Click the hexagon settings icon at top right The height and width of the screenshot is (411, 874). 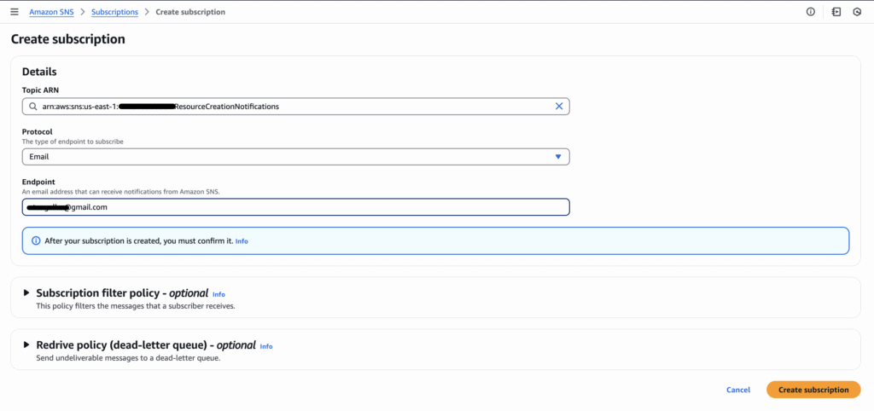pos(857,12)
